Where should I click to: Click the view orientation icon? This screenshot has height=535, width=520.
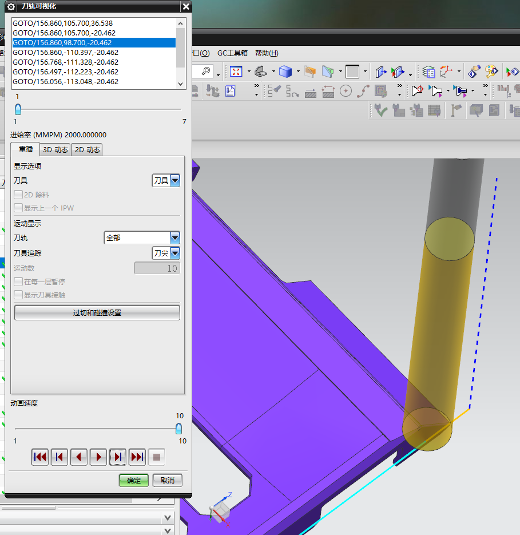point(261,72)
